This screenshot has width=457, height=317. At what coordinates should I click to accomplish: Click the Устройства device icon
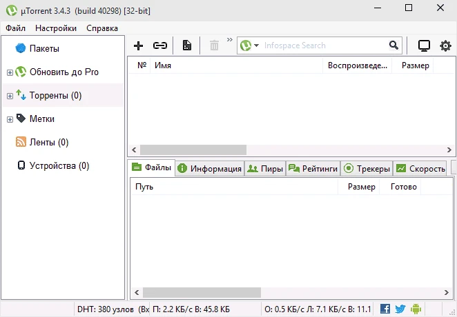point(21,165)
